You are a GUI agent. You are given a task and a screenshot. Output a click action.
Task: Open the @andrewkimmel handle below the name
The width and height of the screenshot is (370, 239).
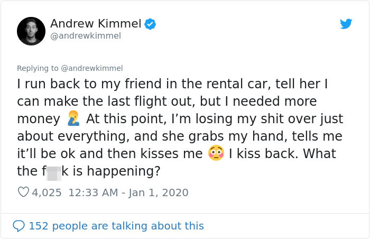click(86, 36)
